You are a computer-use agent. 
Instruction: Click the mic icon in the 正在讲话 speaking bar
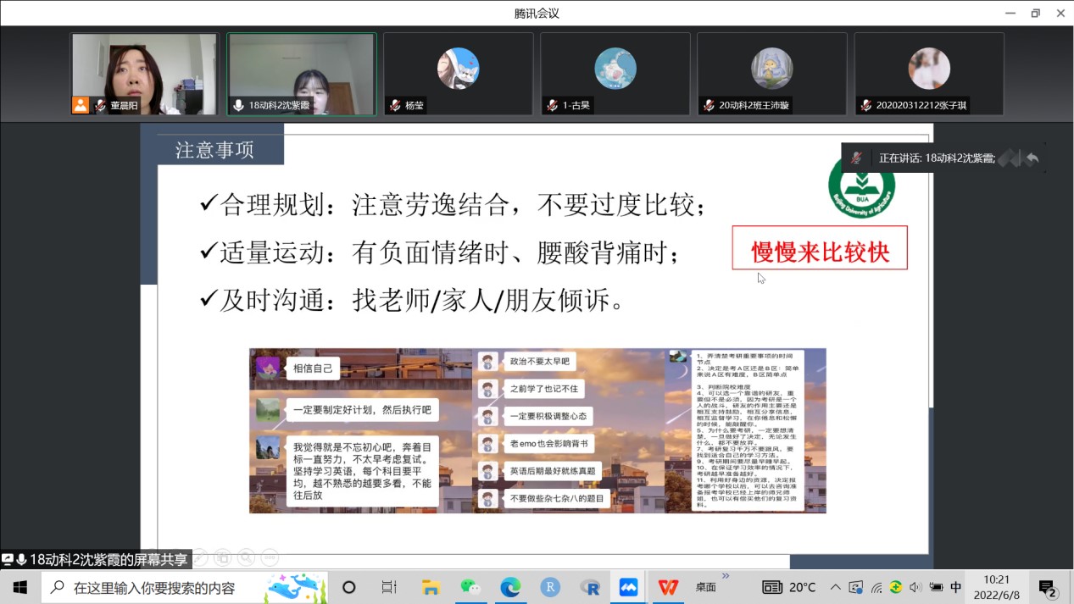tap(857, 158)
